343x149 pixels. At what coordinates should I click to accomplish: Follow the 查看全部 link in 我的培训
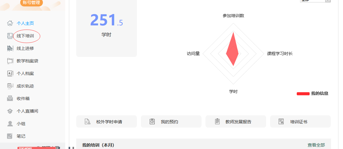[x=316, y=145]
